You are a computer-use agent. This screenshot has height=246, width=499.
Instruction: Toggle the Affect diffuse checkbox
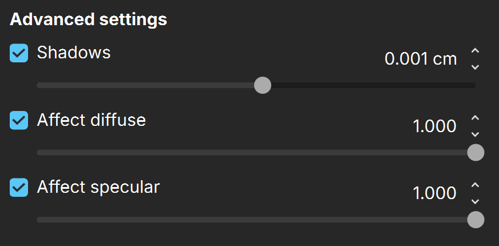(x=19, y=120)
